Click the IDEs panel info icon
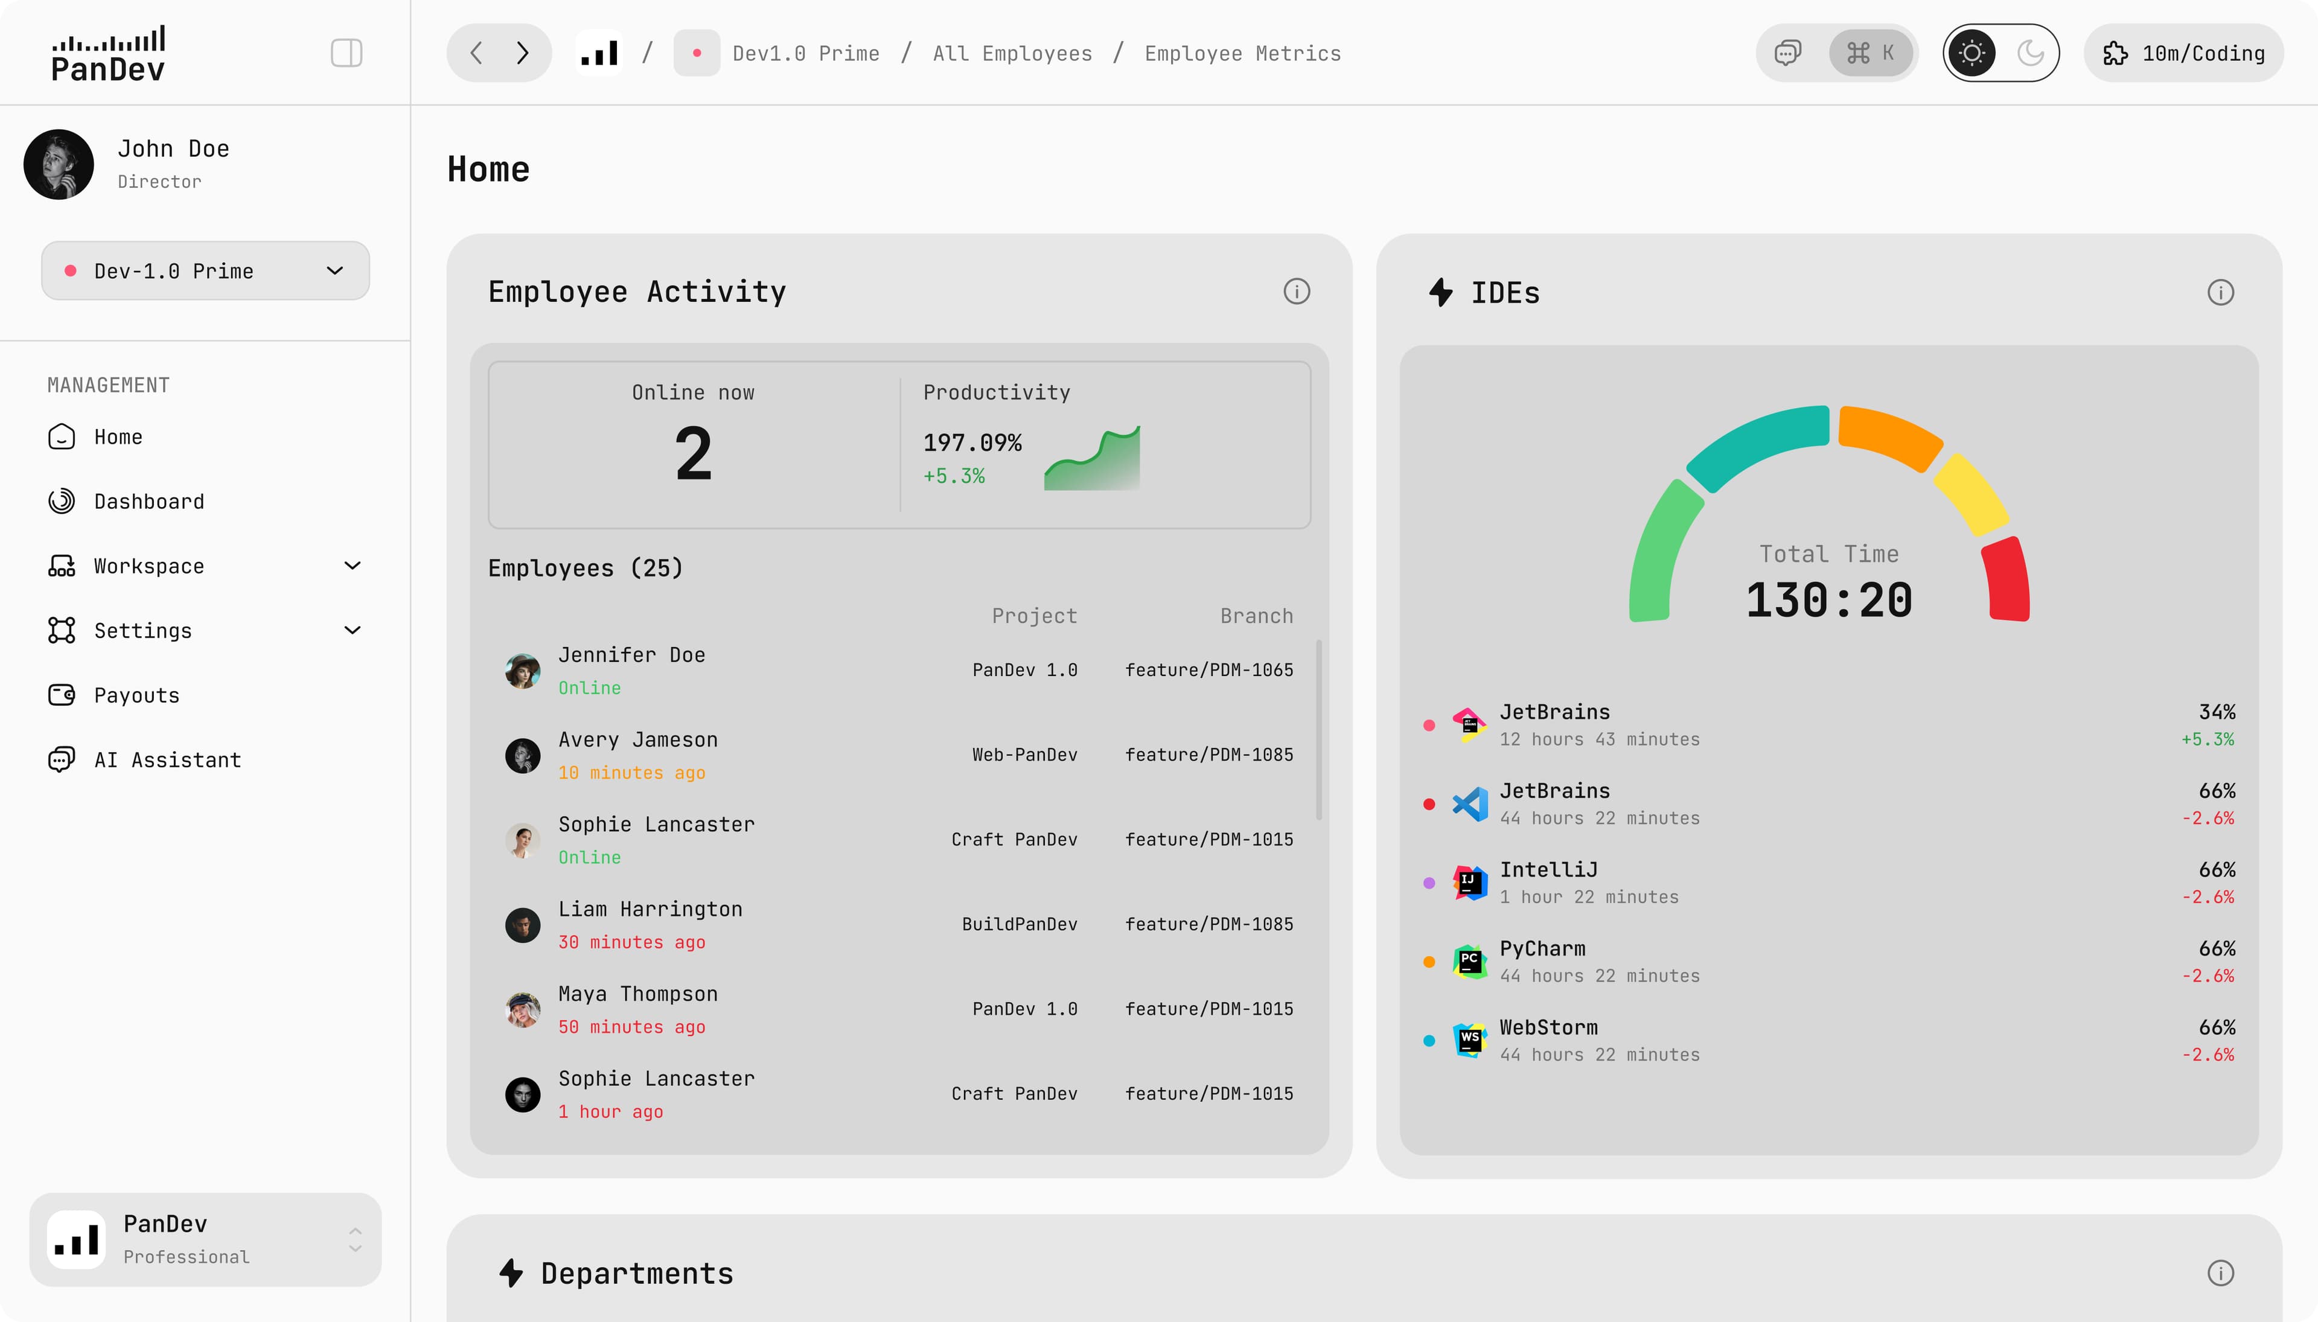This screenshot has height=1322, width=2318. click(x=2220, y=292)
